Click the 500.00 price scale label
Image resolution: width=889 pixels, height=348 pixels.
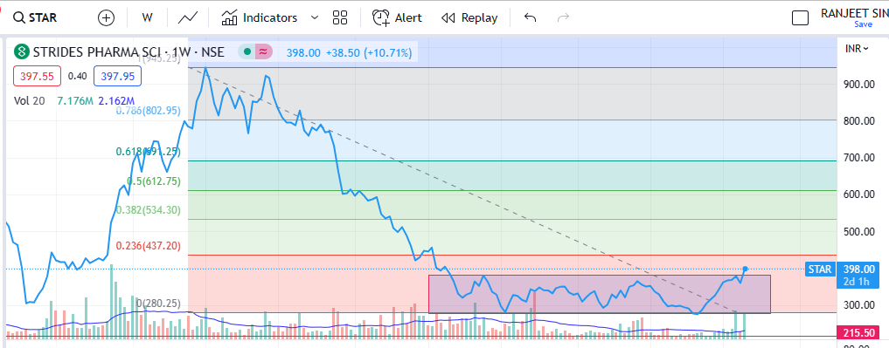[858, 231]
